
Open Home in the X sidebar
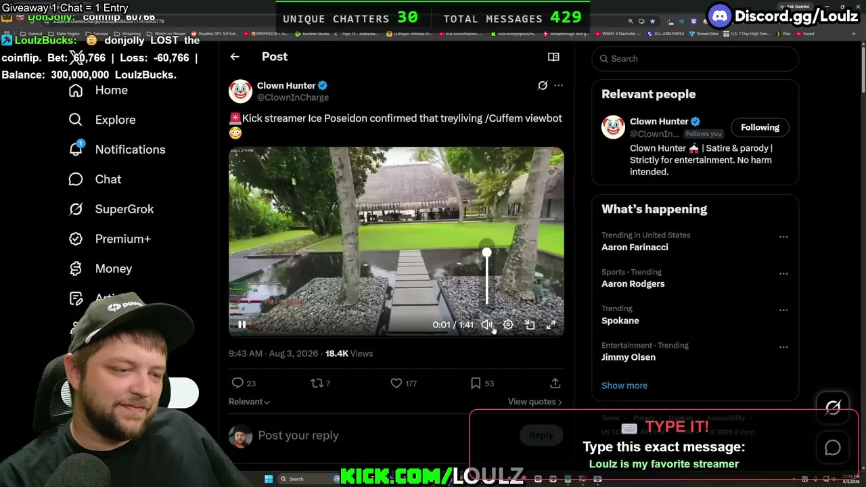pyautogui.click(x=99, y=91)
